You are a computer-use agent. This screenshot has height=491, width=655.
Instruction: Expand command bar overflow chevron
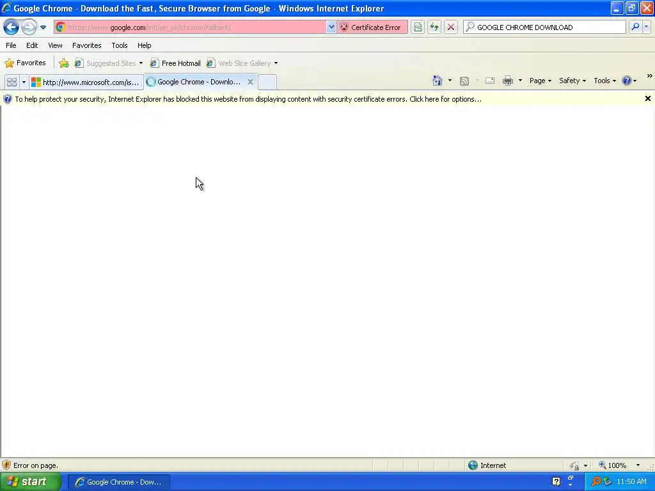click(650, 76)
